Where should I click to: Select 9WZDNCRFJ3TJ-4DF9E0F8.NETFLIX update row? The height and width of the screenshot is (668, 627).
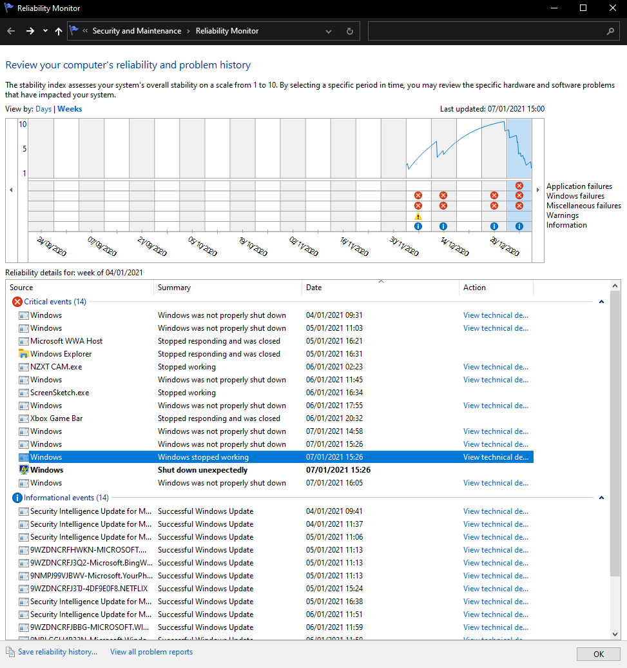tap(276, 588)
